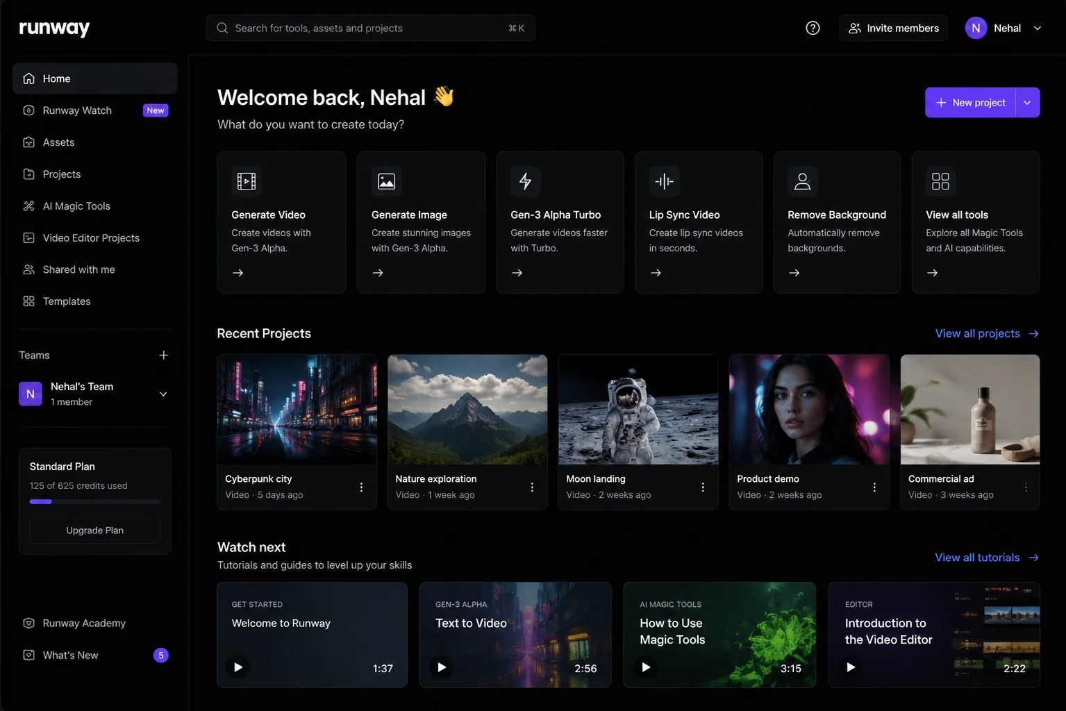Click the arrow on Generate Image card

[x=378, y=273]
